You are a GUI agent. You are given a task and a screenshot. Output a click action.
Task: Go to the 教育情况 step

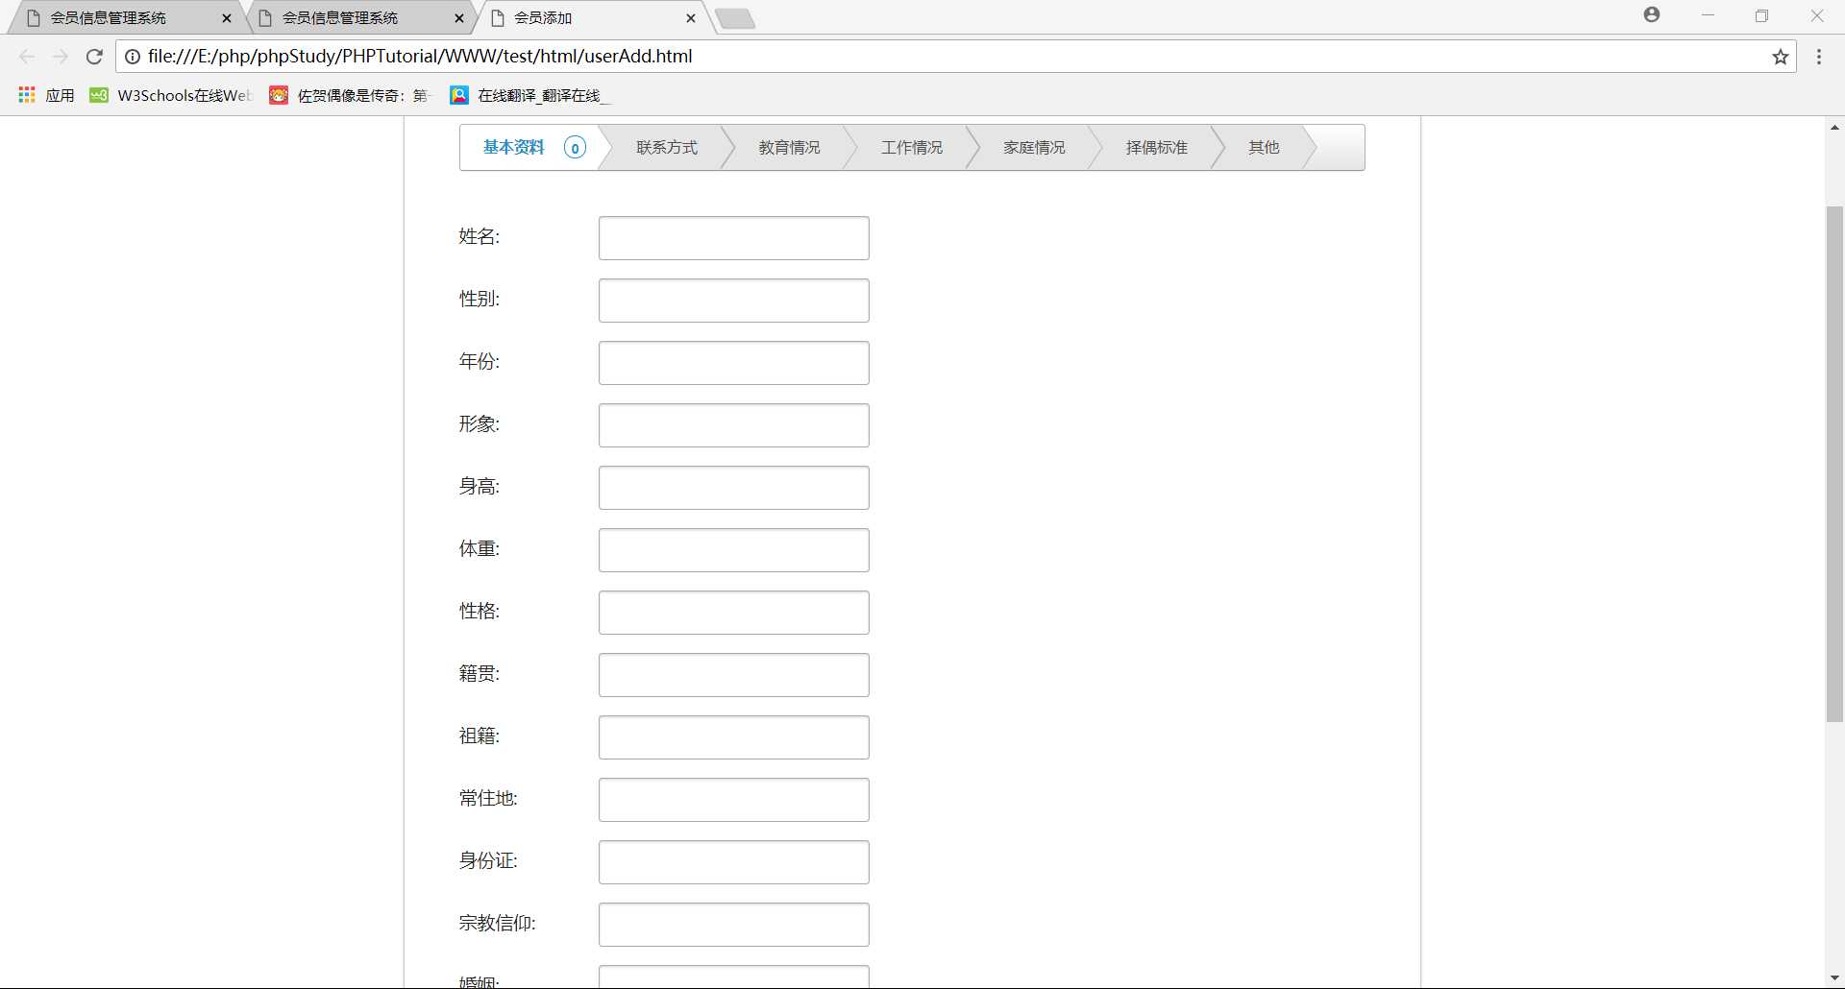789,147
